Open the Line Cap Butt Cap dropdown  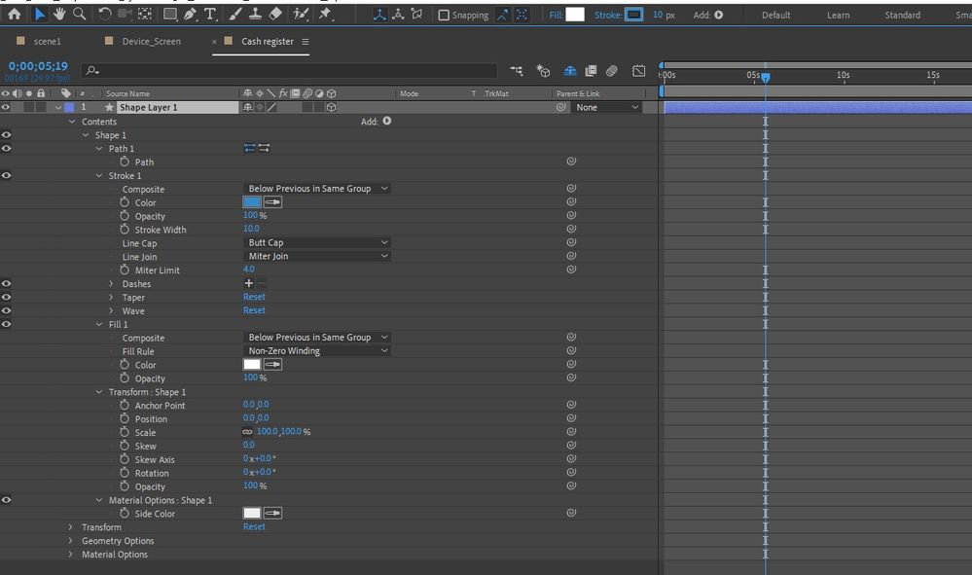tap(317, 242)
